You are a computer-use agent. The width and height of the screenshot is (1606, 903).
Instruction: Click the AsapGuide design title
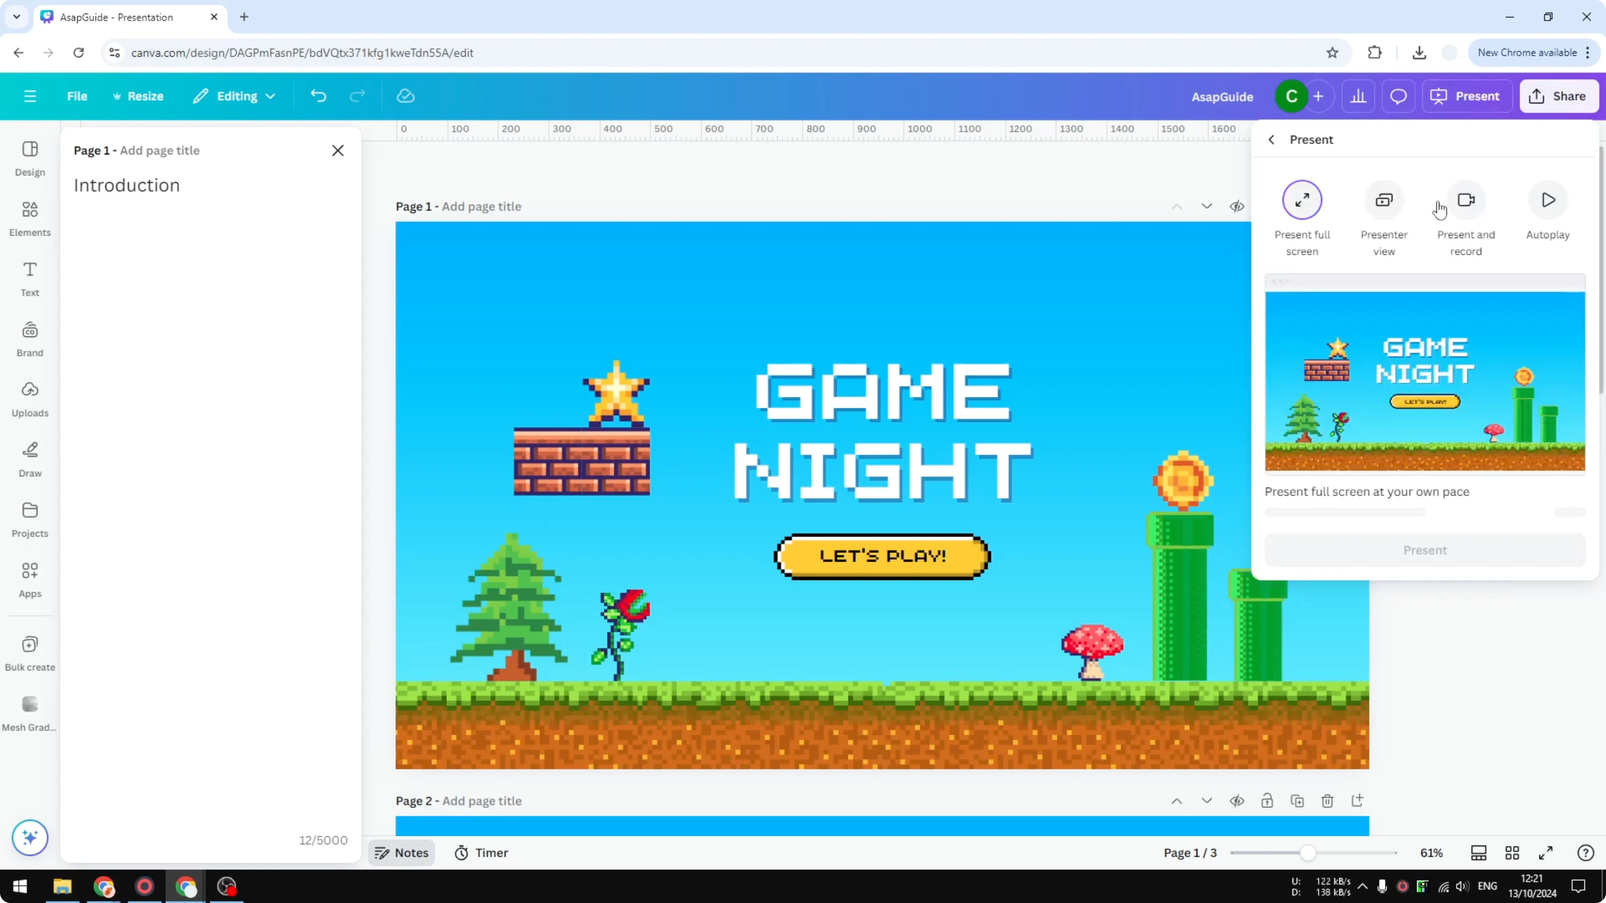(x=1222, y=96)
